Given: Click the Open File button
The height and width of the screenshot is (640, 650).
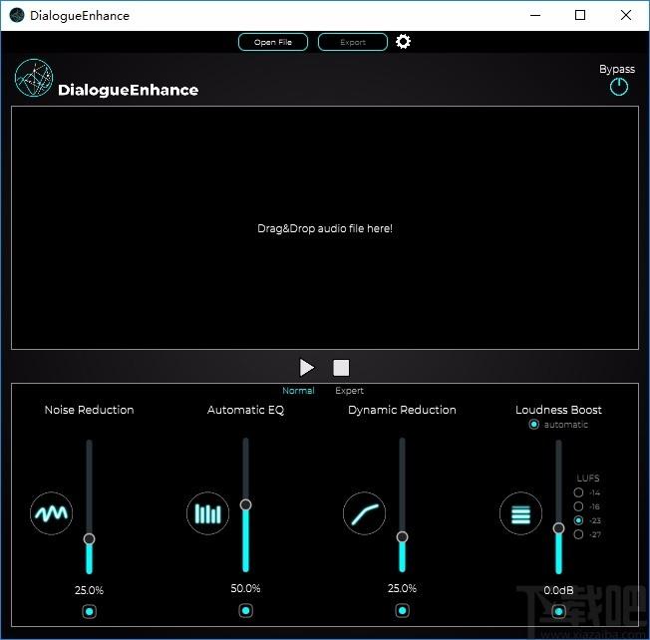Looking at the screenshot, I should tap(273, 42).
